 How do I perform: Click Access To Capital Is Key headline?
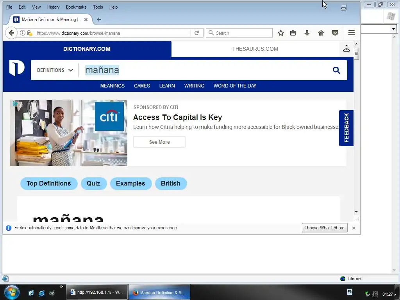(178, 117)
